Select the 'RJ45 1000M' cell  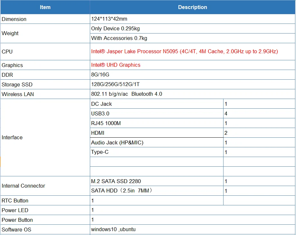tap(157, 123)
